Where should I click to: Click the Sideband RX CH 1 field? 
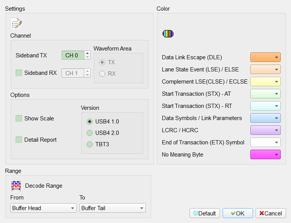(73, 73)
